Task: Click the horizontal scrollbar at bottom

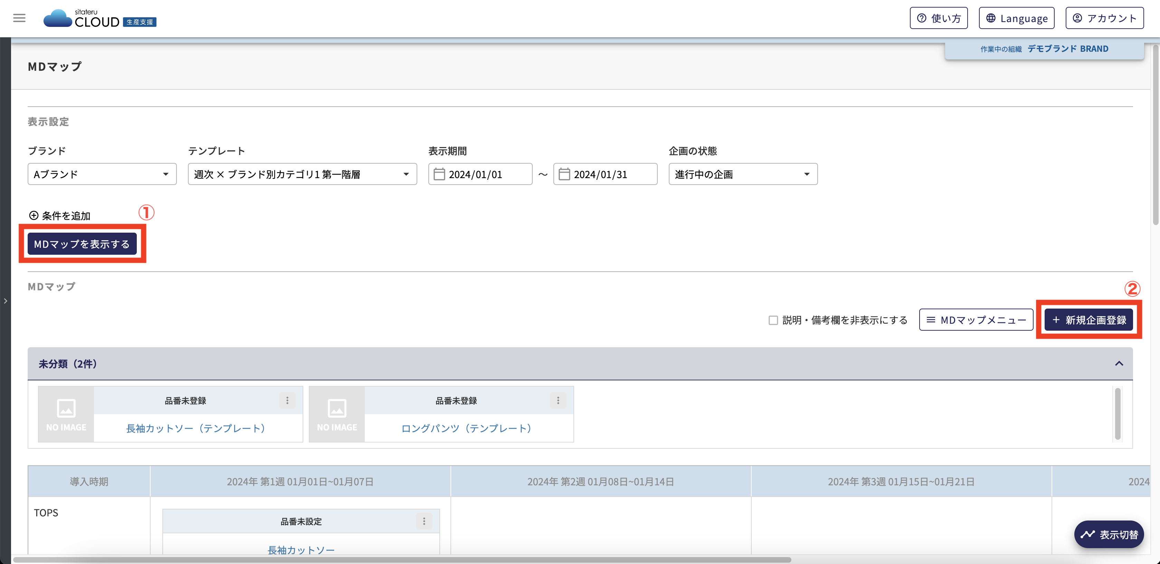Action: click(x=402, y=560)
